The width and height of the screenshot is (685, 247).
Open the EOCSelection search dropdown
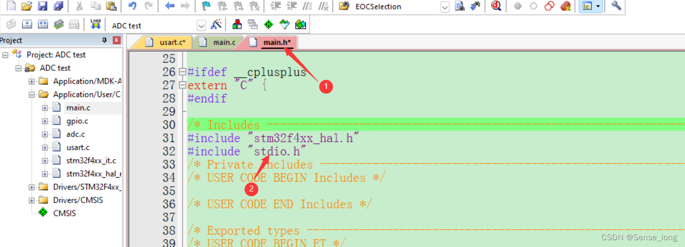(x=445, y=7)
